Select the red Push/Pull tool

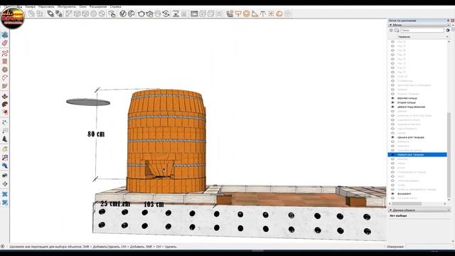point(5,96)
